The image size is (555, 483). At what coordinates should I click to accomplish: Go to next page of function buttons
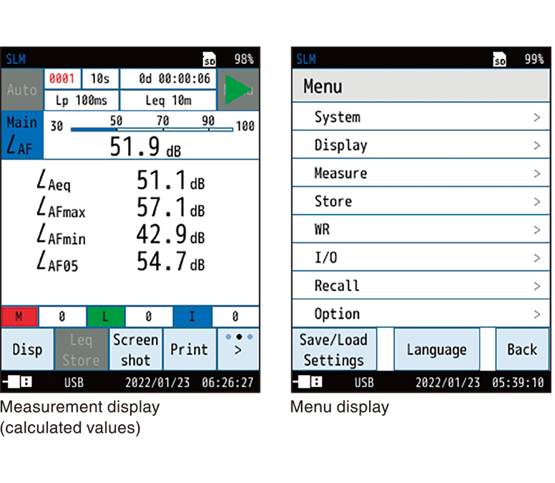pos(238,348)
